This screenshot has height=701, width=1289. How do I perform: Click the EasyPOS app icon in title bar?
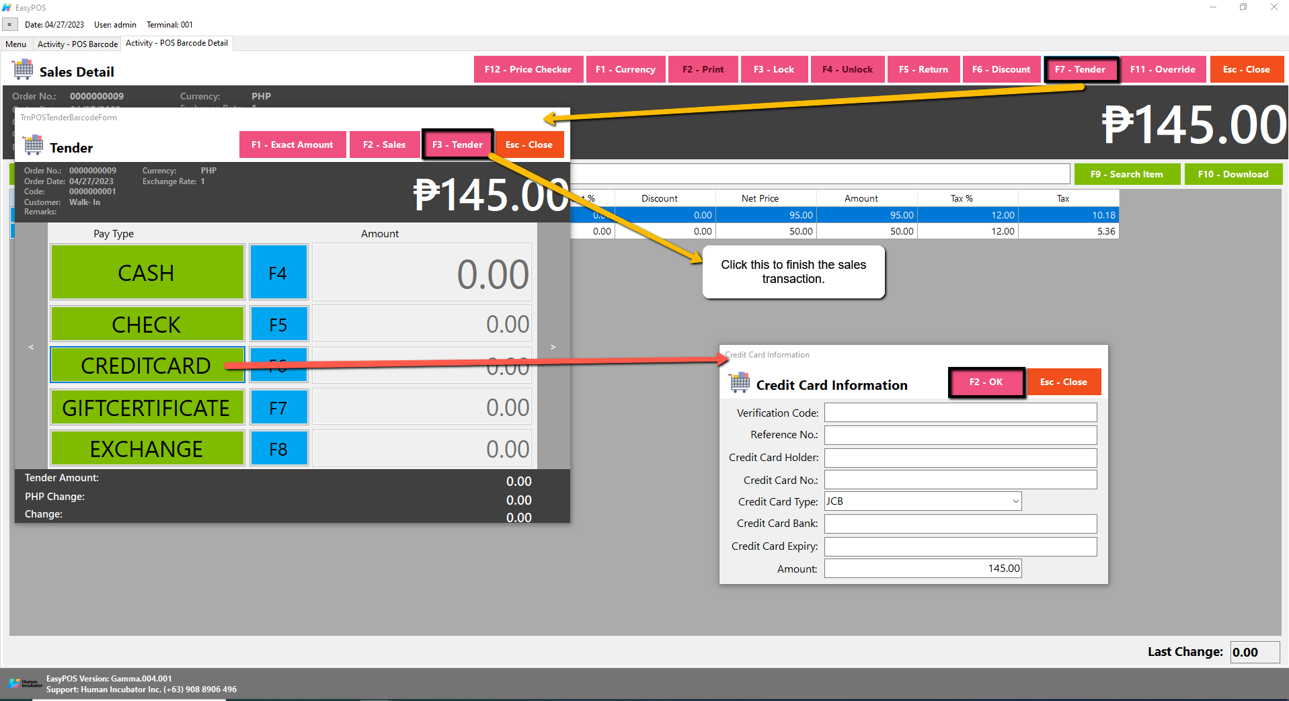[x=7, y=7]
